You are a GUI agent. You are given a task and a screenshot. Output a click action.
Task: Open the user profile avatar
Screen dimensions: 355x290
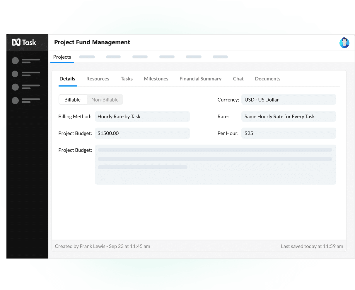[x=344, y=43]
